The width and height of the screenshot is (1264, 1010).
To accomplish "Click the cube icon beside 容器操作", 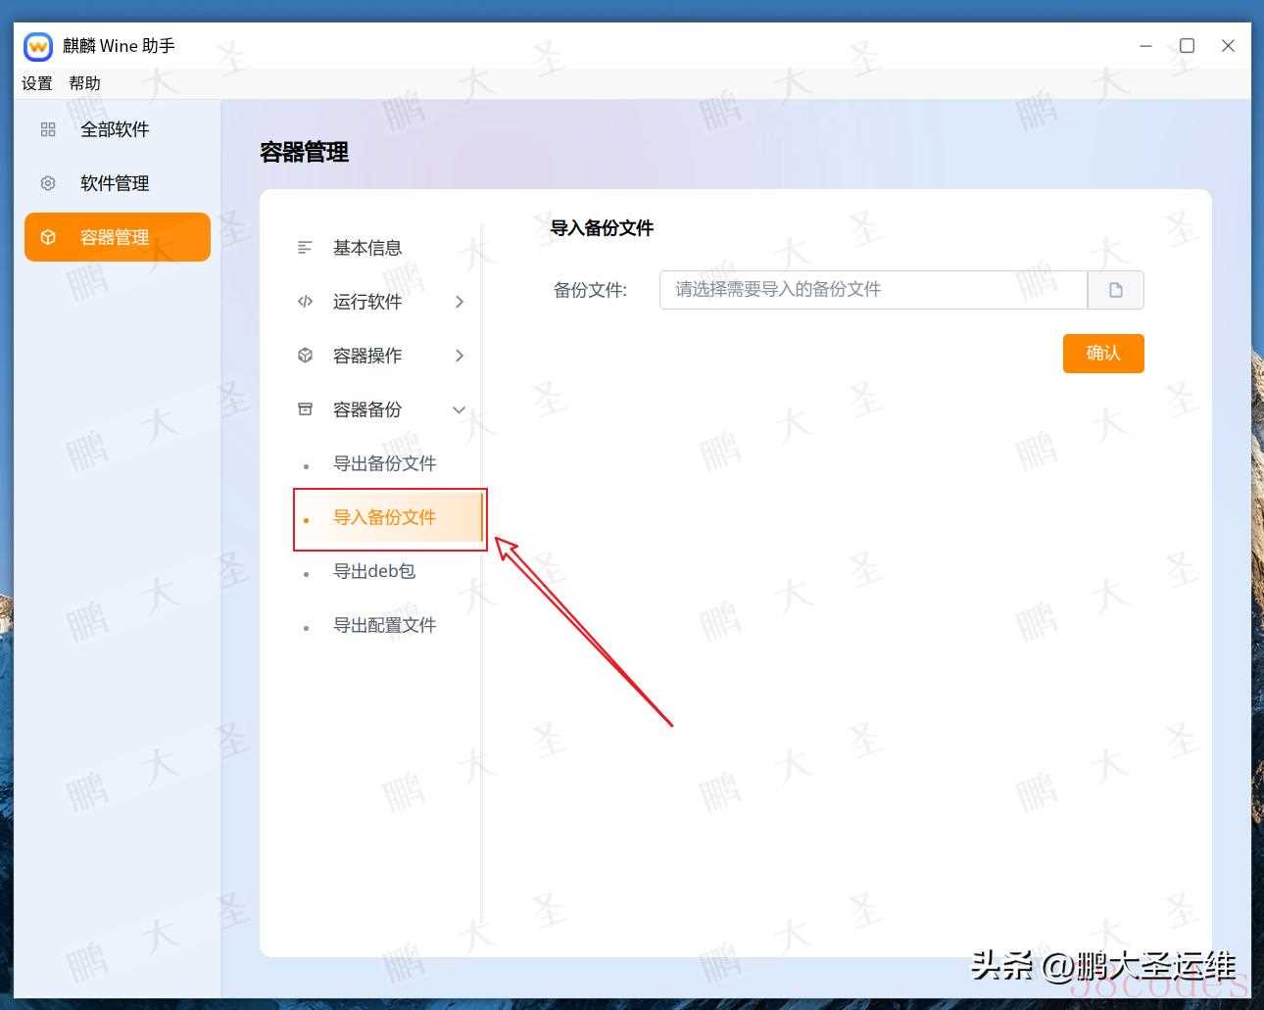I will tap(305, 356).
